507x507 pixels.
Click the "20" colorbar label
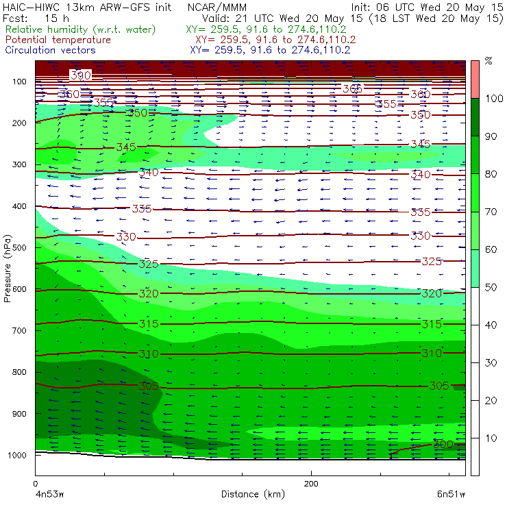tap(491, 401)
